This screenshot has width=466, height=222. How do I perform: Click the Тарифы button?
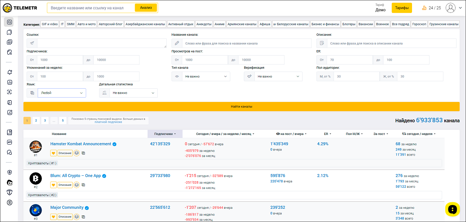[402, 8]
